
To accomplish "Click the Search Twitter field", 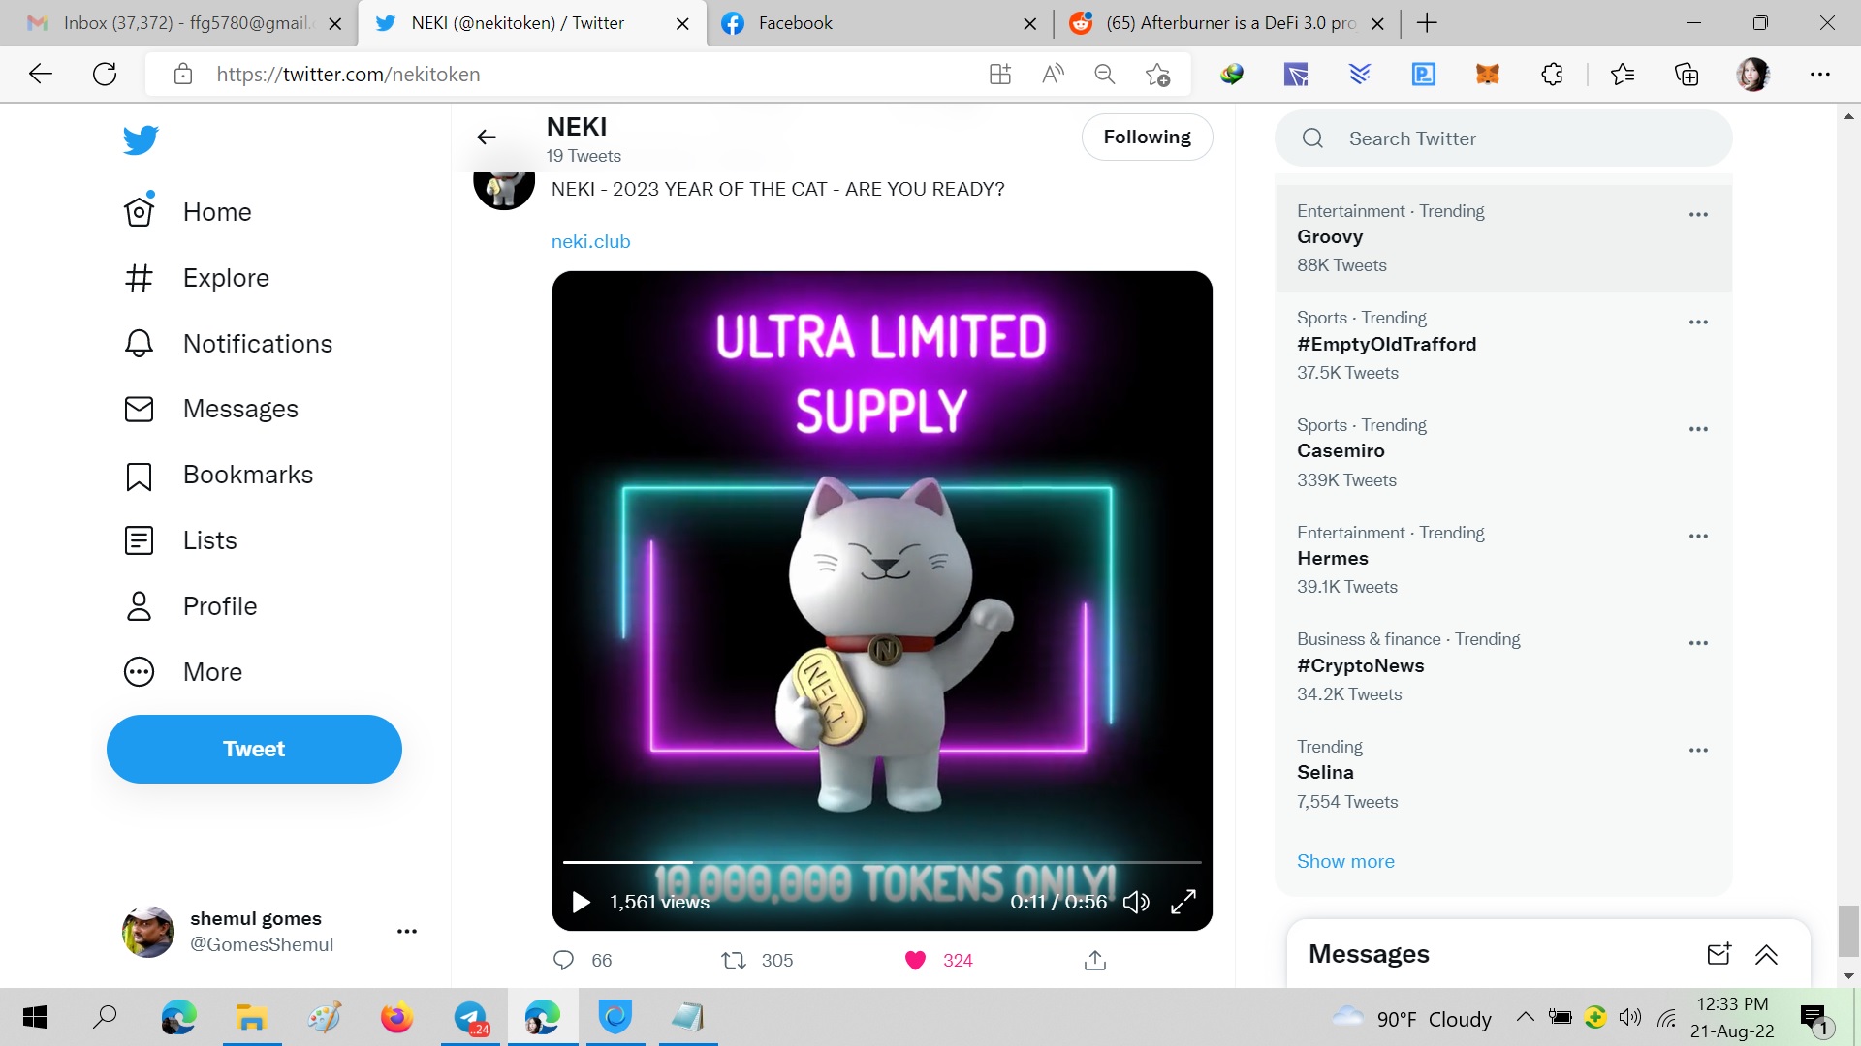I will (x=1503, y=138).
